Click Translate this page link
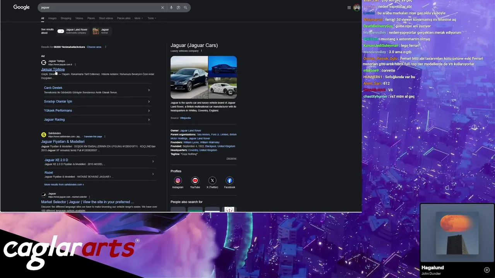Image resolution: width=495 pixels, height=278 pixels. pos(93,137)
